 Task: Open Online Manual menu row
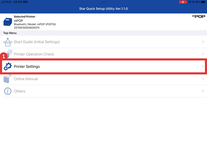(x=103, y=79)
